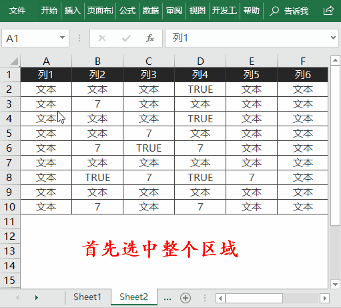Select column F header

[x=303, y=61]
